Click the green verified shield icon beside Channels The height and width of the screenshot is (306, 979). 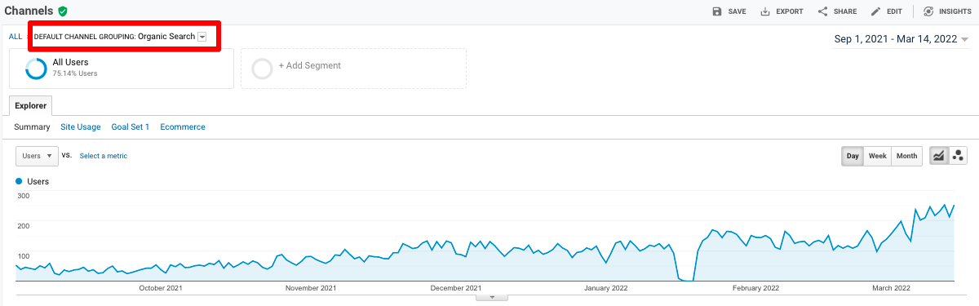63,11
